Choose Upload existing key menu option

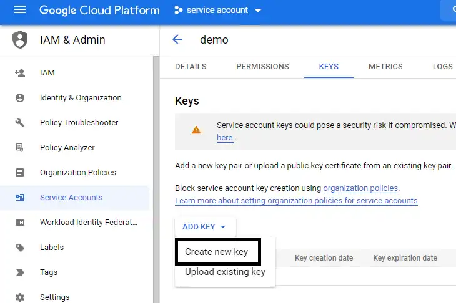coord(225,272)
